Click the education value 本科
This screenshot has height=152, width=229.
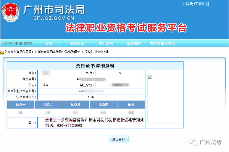[46, 85]
